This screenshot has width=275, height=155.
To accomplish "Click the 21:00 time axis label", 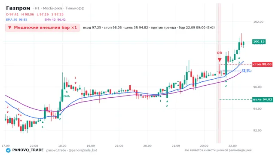I will [x=119, y=146].
